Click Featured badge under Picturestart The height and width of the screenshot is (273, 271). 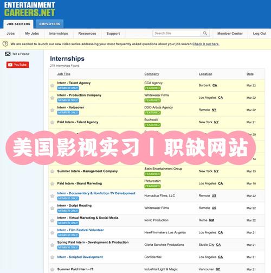coord(152,186)
